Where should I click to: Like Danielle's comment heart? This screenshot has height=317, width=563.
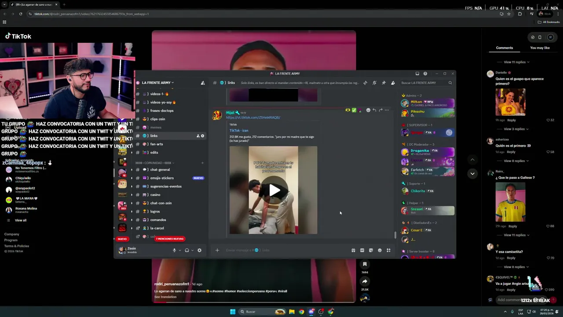548,120
